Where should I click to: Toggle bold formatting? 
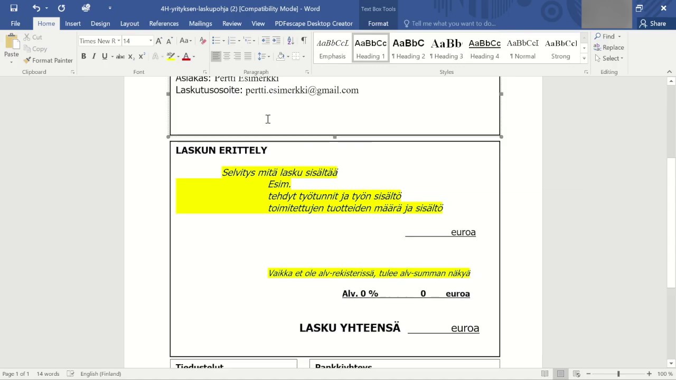83,56
